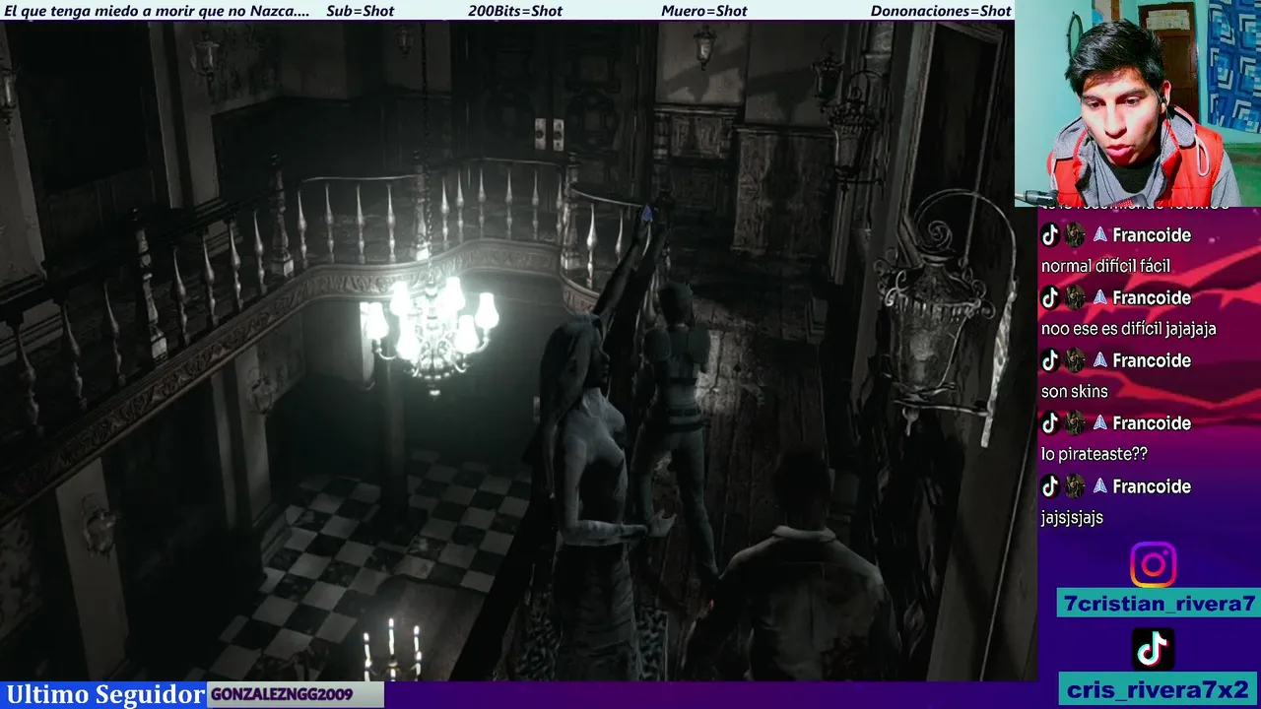Viewport: 1261px width, 709px height.
Task: Click '200Bits=Shot' in the top banner
Action: 515,11
